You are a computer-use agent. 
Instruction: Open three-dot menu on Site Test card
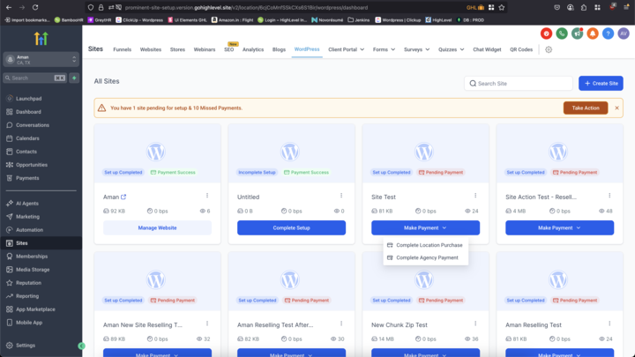[x=474, y=196]
